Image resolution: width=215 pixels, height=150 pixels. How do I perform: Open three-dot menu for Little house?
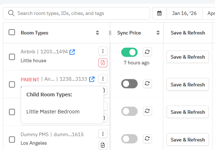pyautogui.click(x=103, y=51)
